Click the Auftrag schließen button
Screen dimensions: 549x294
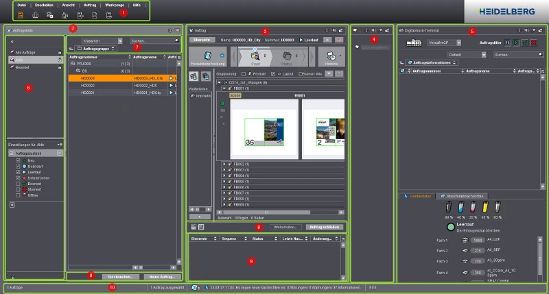[x=323, y=226]
